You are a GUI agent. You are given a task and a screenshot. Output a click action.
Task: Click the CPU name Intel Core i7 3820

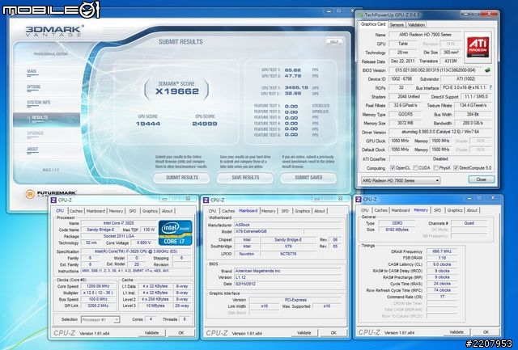[119, 223]
